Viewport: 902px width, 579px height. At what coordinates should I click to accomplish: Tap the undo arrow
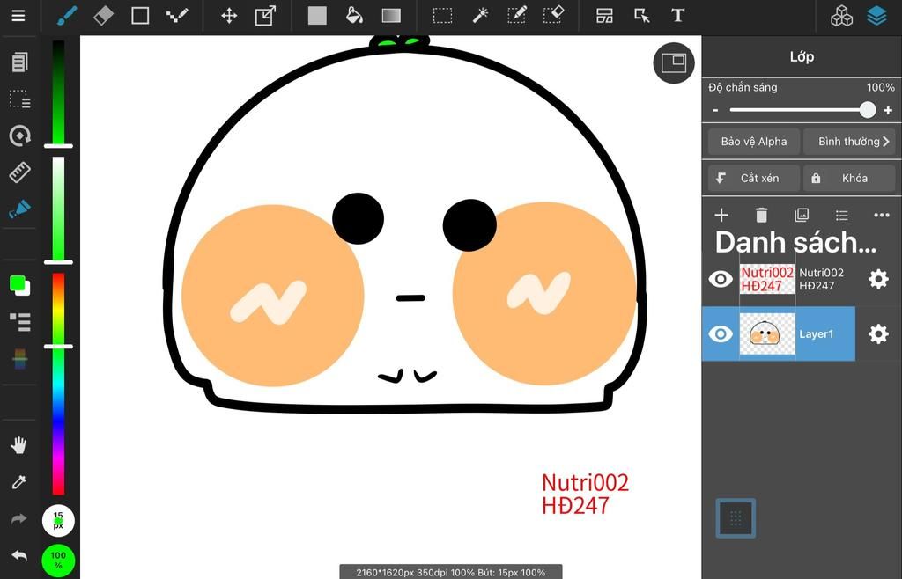pos(19,555)
